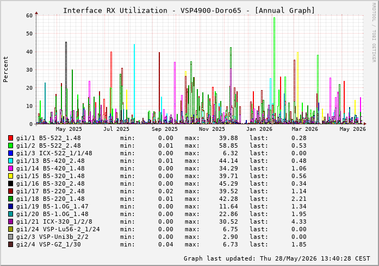Click the black swatch for gi1/16 B5-320_2.48
Screen dimensions: 379x266
[x=10, y=183]
